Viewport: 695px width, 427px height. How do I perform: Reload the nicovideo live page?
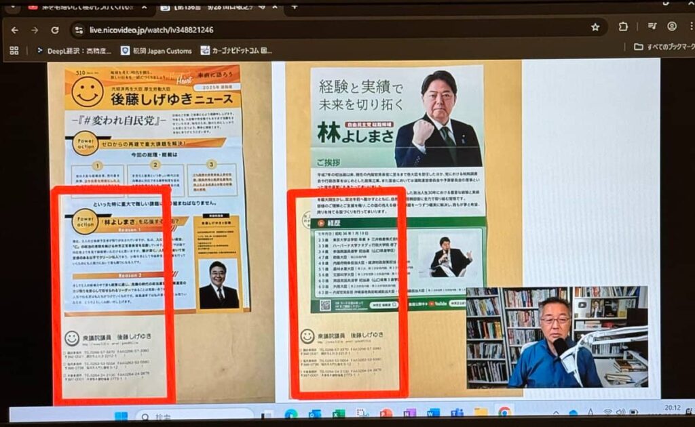point(55,30)
